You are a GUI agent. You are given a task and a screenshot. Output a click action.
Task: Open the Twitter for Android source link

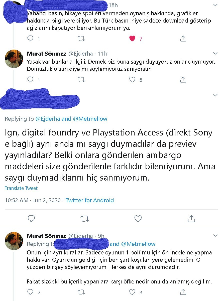click(90, 200)
